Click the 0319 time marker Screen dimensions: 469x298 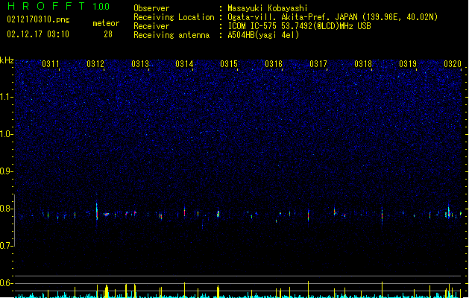pos(408,64)
